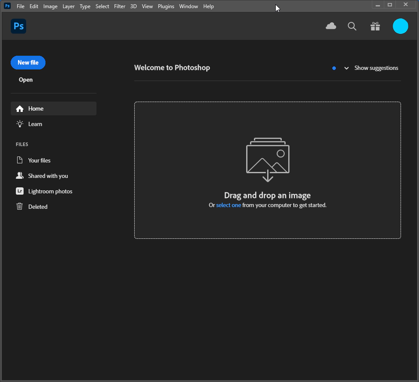
Task: Close the Photoshop window
Action: [406, 5]
